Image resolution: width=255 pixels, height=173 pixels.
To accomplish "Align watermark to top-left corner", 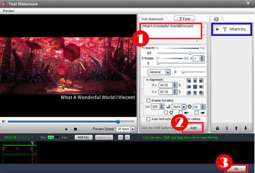I will point(189,81).
